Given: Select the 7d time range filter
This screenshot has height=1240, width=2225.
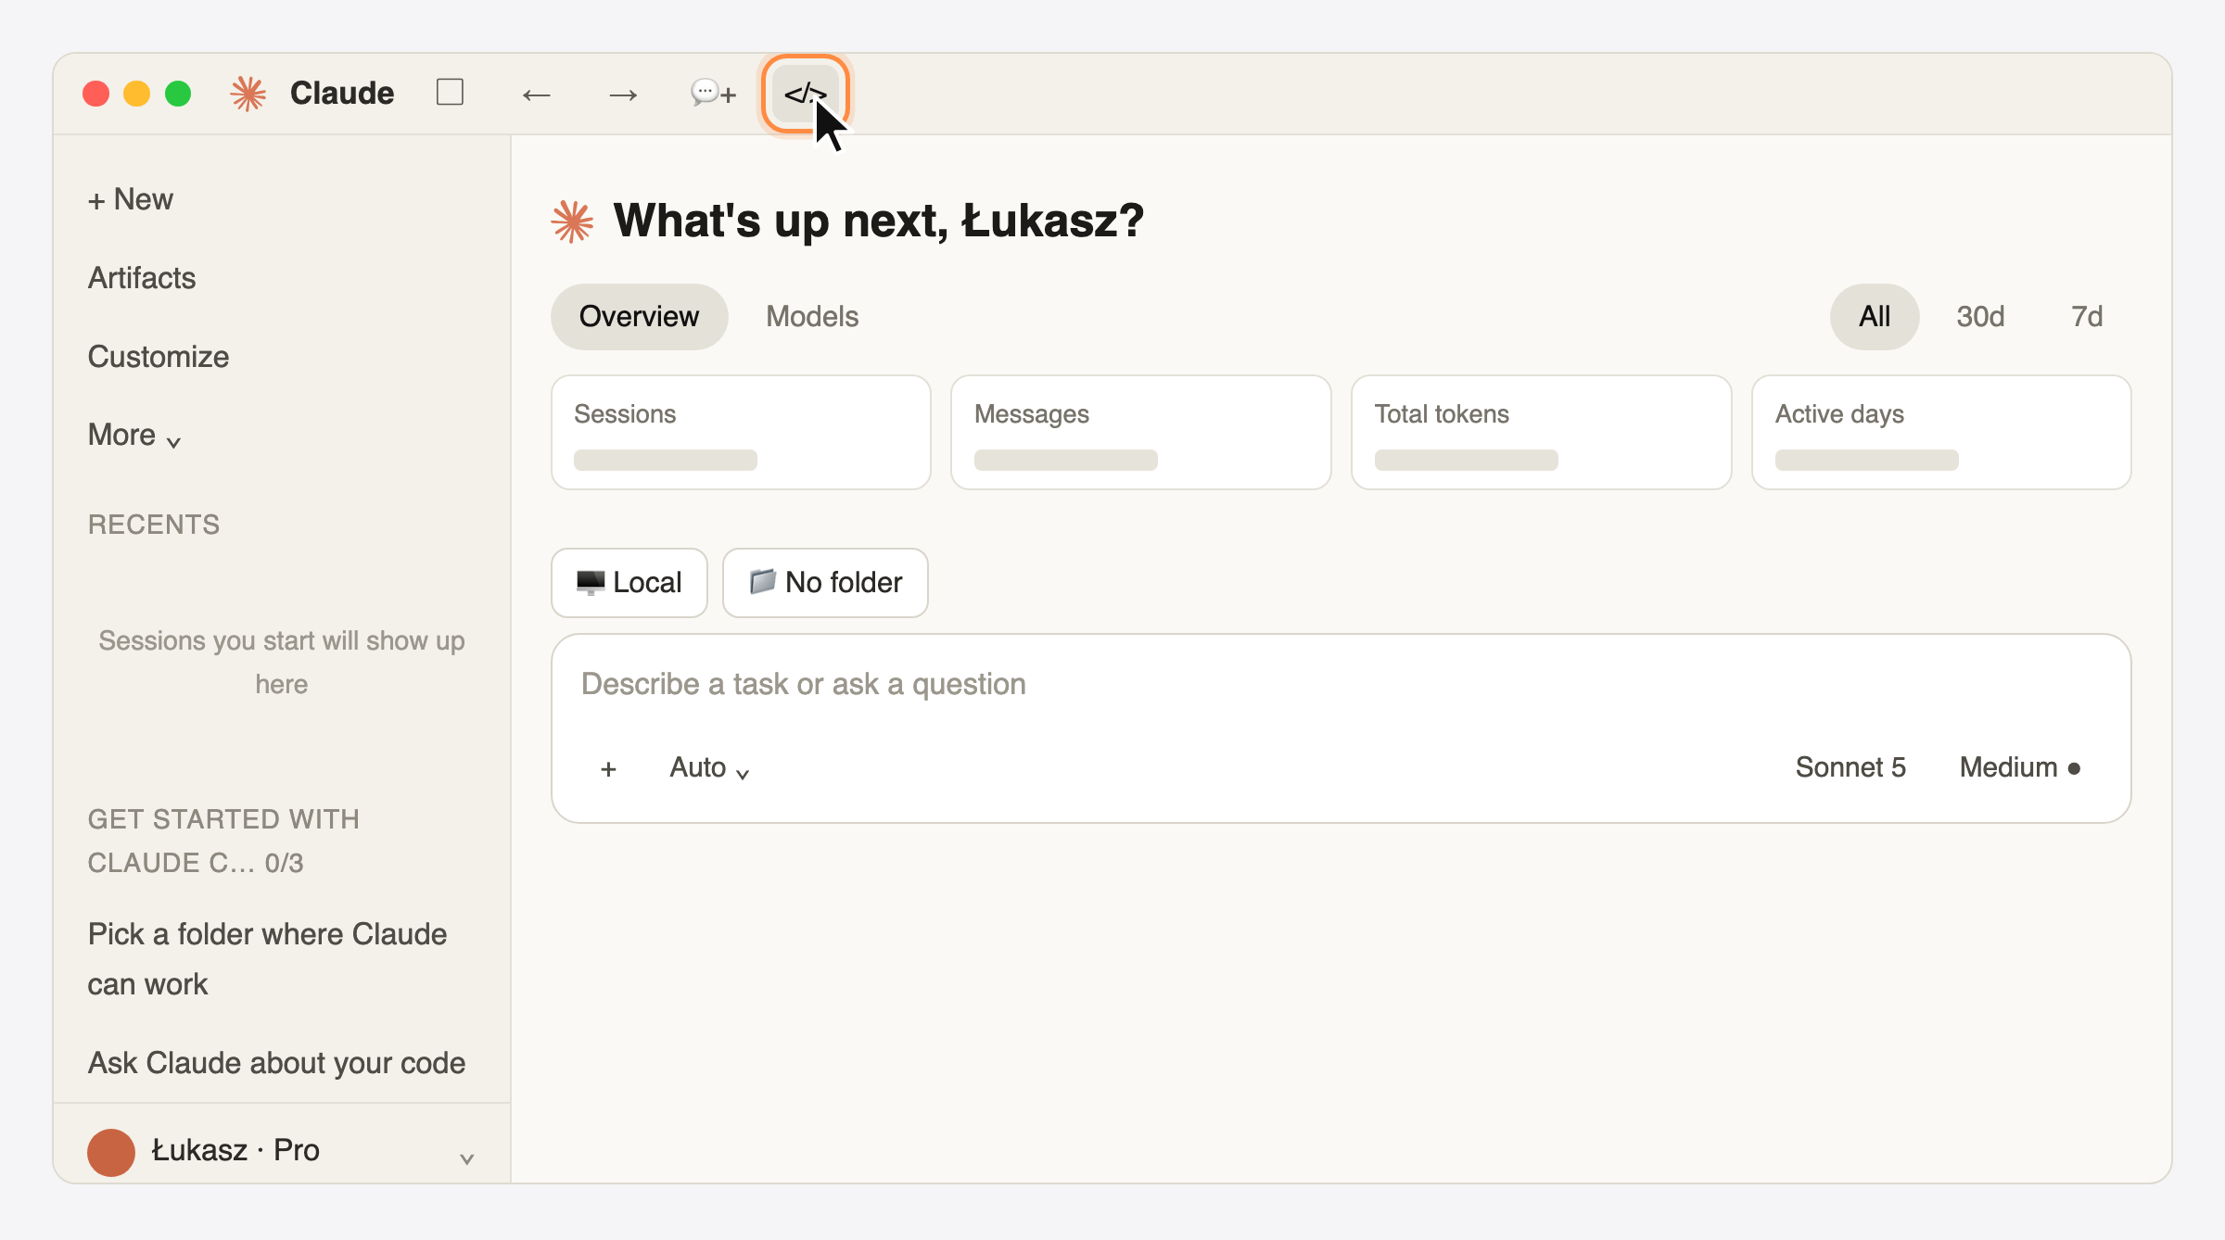Looking at the screenshot, I should point(2087,317).
